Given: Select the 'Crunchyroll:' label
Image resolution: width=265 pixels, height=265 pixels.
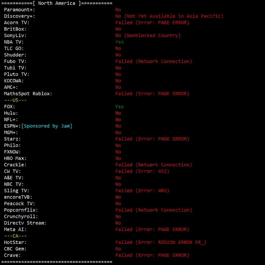Looking at the screenshot, I should (21, 217).
